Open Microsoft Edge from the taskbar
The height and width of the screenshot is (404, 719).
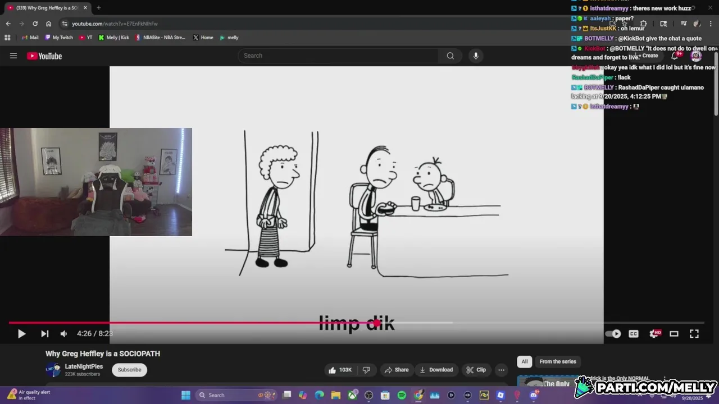click(x=320, y=395)
